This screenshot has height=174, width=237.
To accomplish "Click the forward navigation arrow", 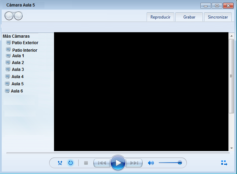I will tap(18, 16).
